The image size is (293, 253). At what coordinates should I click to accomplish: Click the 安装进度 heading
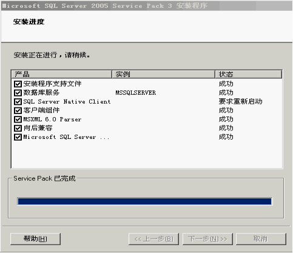click(x=29, y=22)
